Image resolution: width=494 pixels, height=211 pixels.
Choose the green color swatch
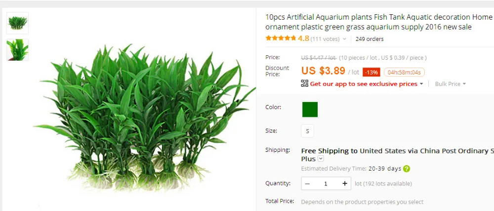tap(310, 109)
